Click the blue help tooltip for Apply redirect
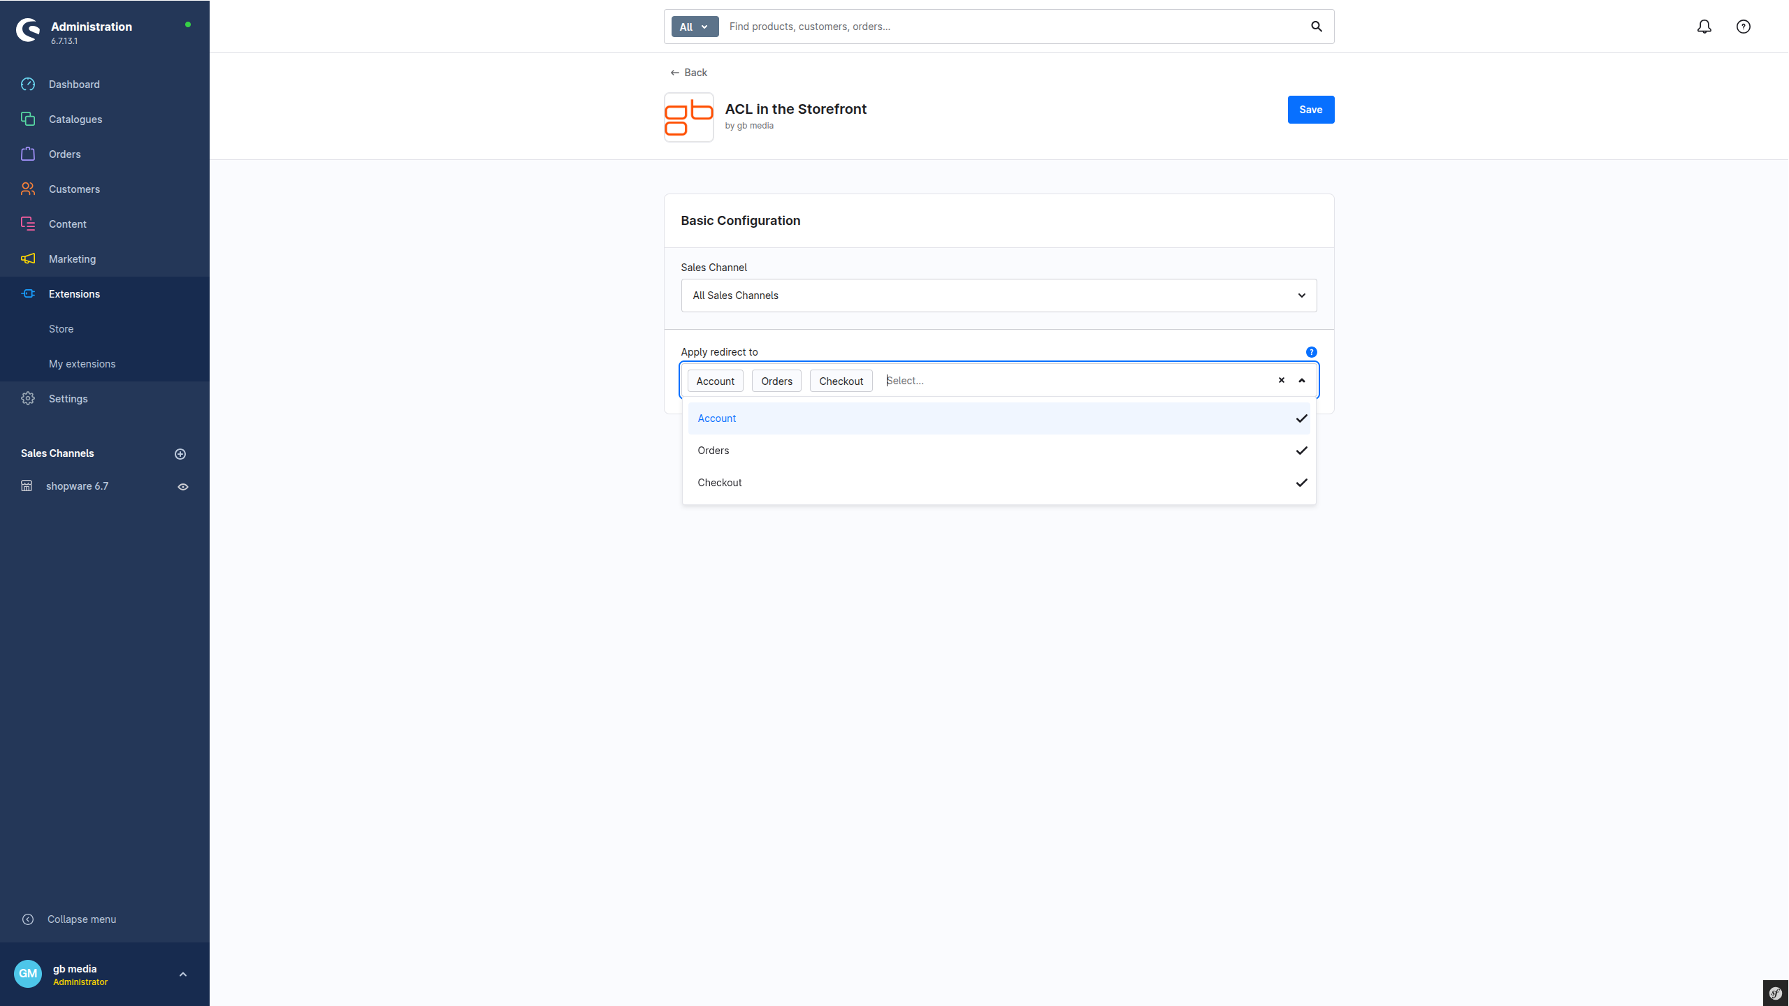 point(1312,352)
